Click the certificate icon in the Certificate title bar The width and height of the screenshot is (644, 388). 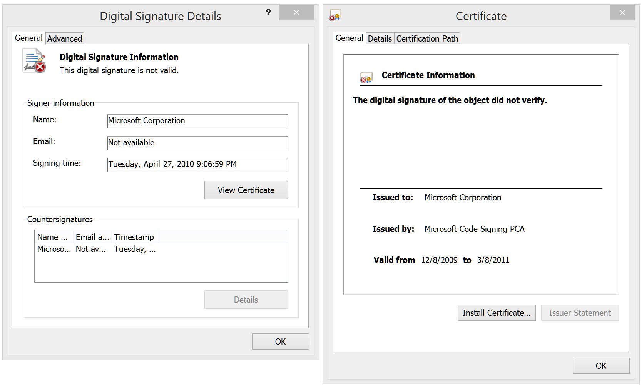pos(335,15)
